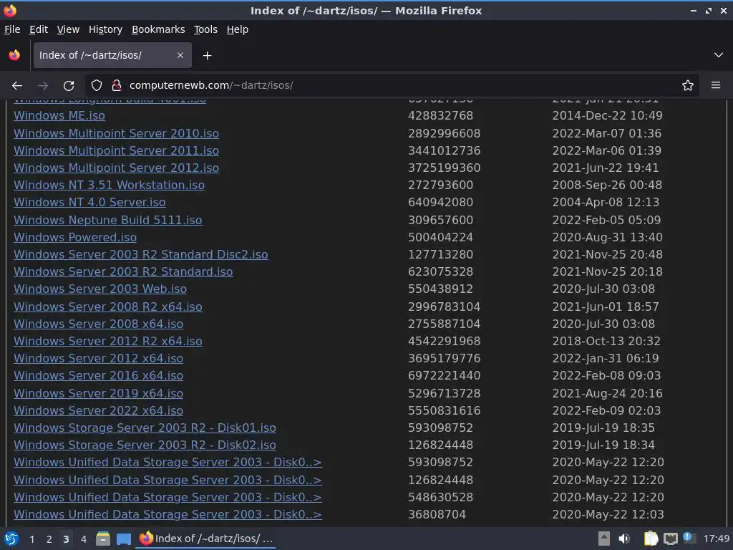Screen dimensions: 733x550
Task: Open the tracking protection shield
Action: pos(97,85)
